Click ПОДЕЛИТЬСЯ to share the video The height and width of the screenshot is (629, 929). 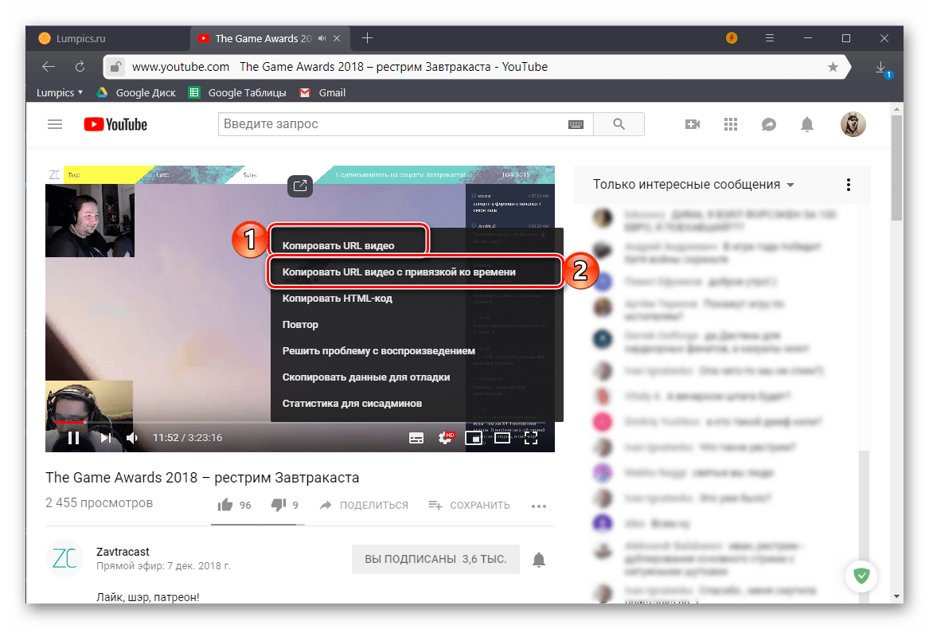coord(364,505)
